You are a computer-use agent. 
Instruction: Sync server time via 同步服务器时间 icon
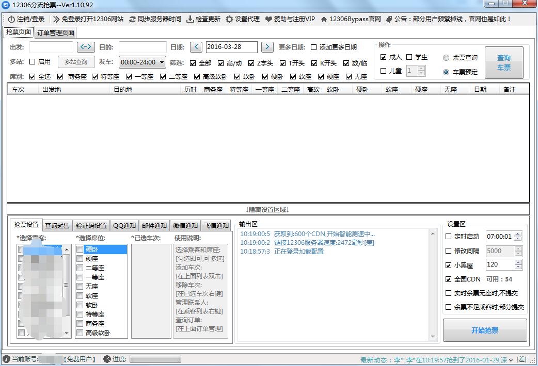pyautogui.click(x=133, y=20)
